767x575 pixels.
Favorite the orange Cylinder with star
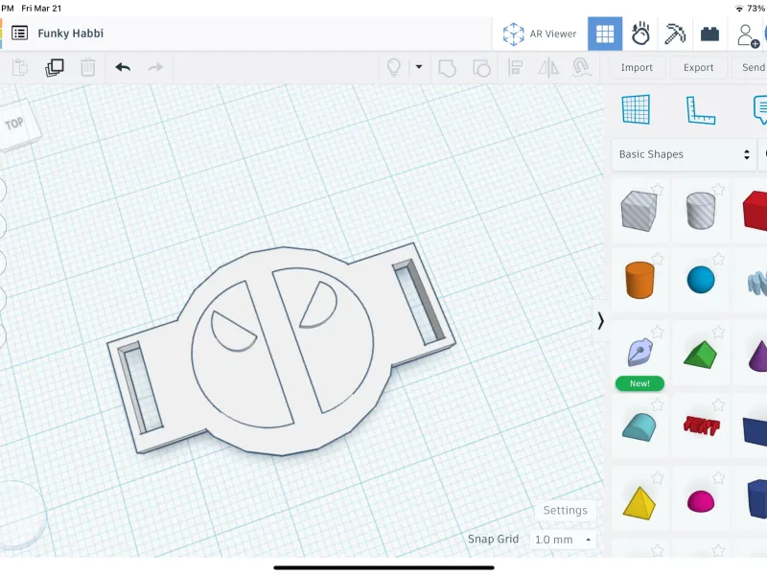click(x=657, y=259)
